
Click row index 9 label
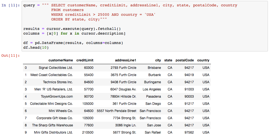26,132
